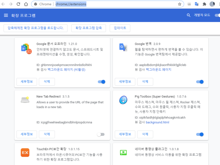Image resolution: width=220 pixels, height=165 pixels.
Task: Open the user profile avatar
Action: (212, 4)
